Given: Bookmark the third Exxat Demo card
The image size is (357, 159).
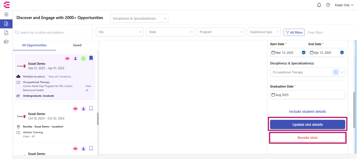Looking at the screenshot, I should tap(91, 149).
